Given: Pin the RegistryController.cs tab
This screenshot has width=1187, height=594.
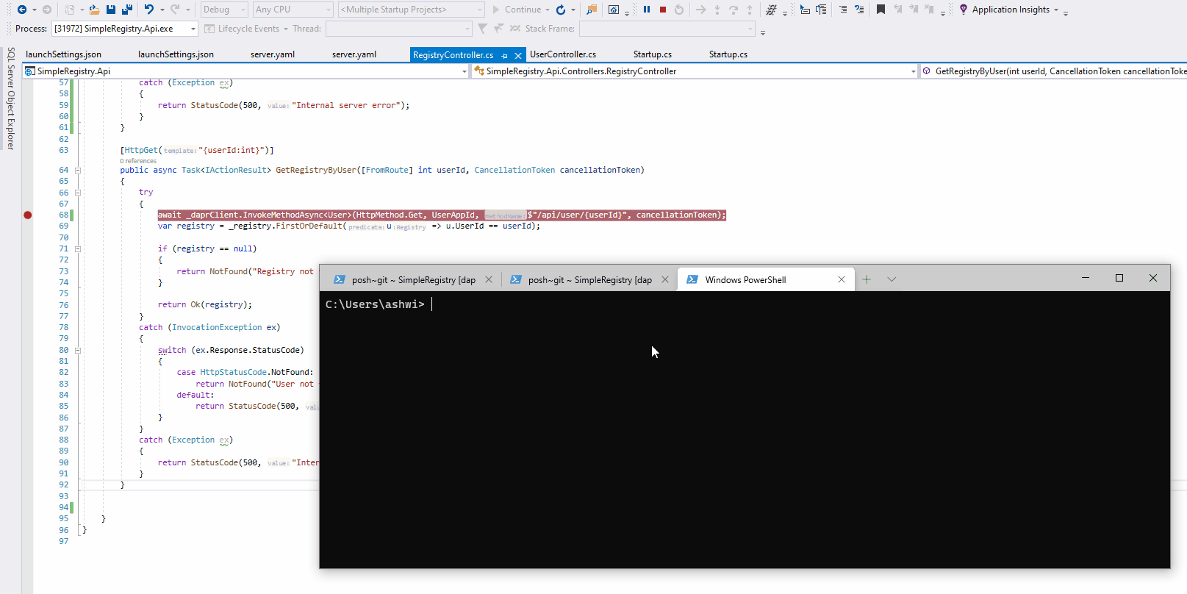Looking at the screenshot, I should (504, 55).
